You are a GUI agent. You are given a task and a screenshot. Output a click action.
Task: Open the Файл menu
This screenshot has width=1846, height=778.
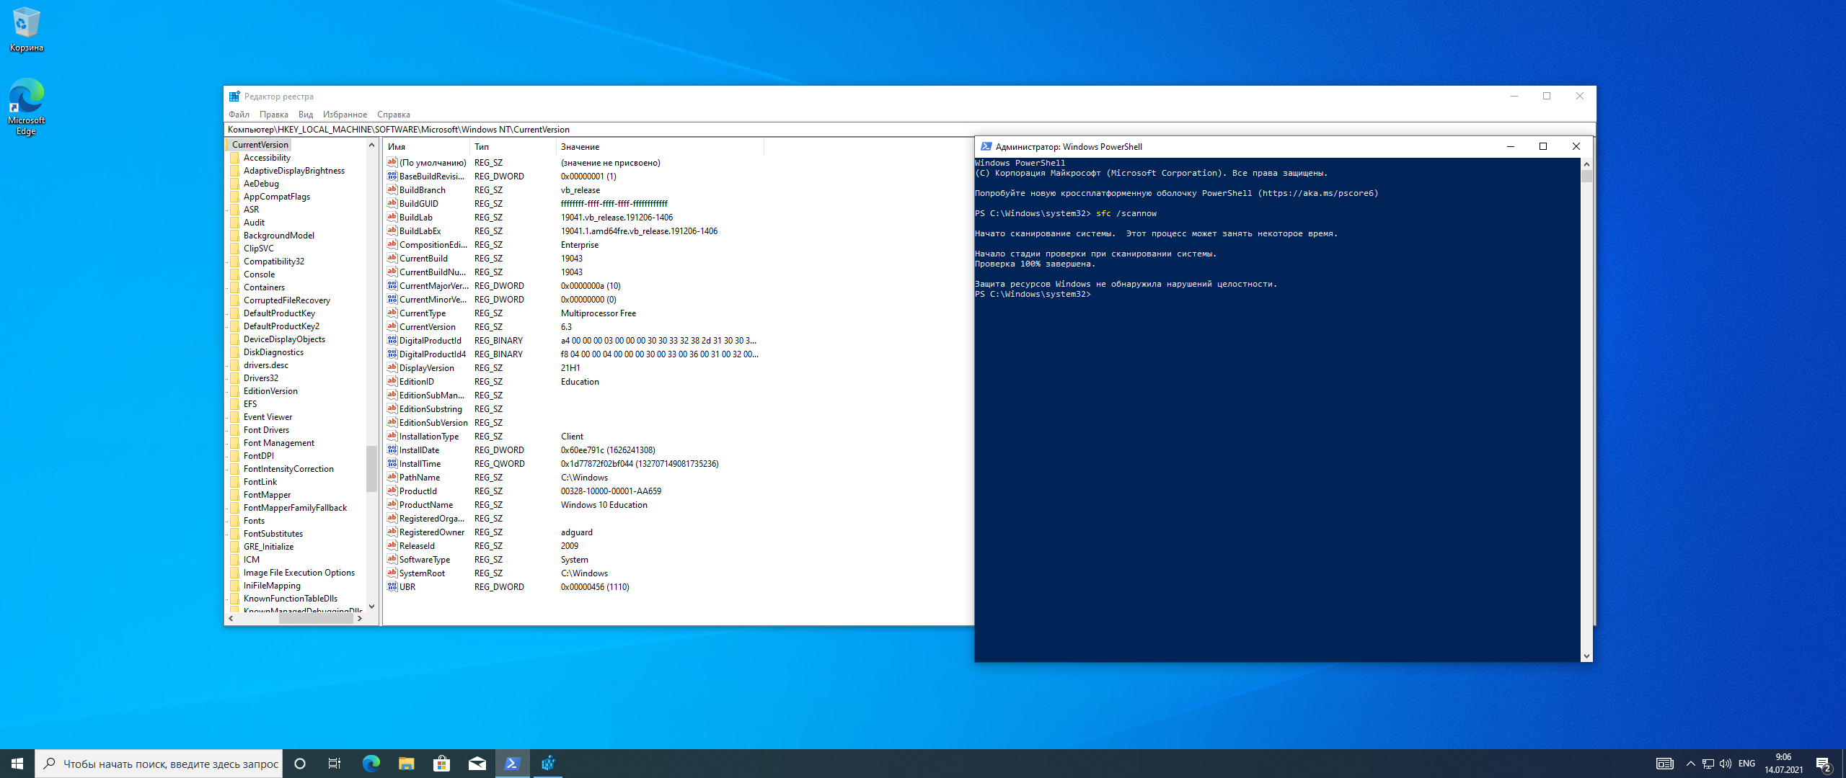[x=239, y=115]
